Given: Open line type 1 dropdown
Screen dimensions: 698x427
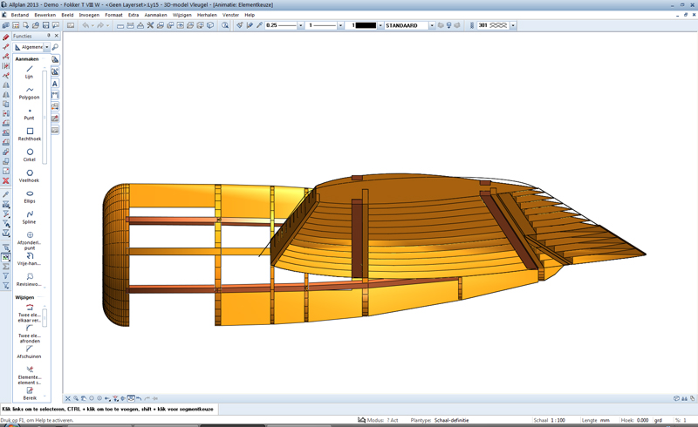Looking at the screenshot, I should coord(340,26).
